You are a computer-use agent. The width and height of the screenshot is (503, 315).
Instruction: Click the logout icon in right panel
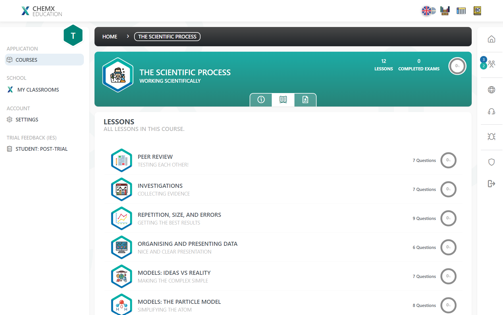(492, 183)
